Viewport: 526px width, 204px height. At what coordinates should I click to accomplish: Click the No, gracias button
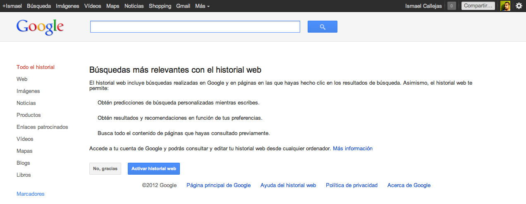click(105, 169)
